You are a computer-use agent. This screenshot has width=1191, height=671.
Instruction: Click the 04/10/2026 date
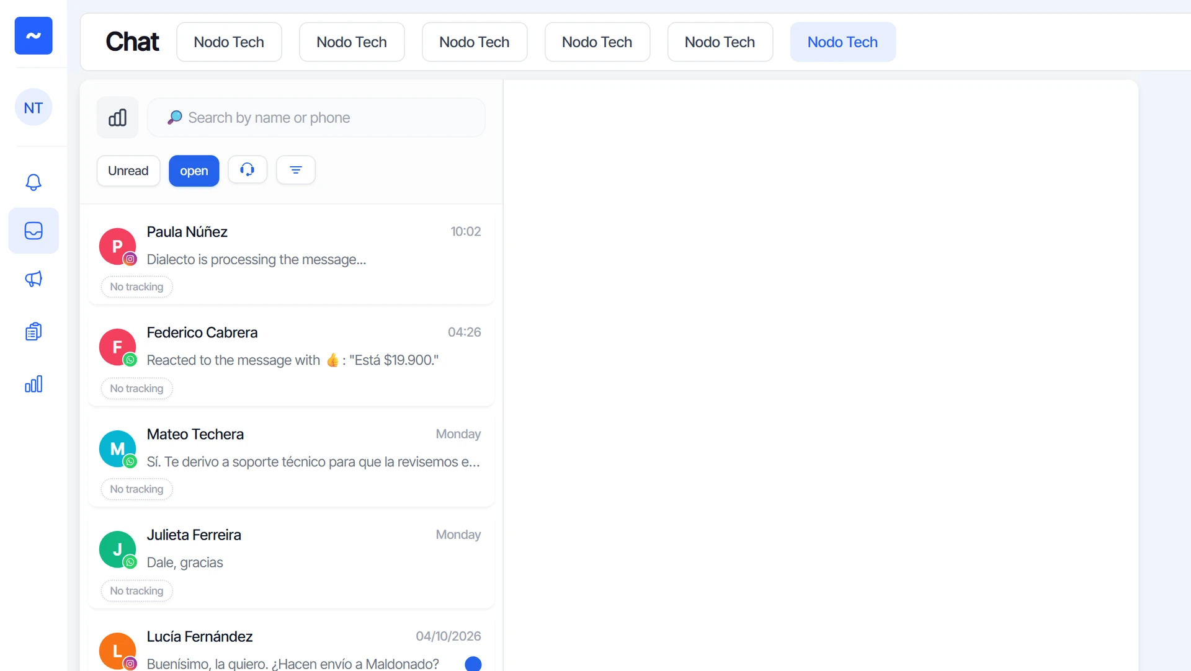pos(448,636)
